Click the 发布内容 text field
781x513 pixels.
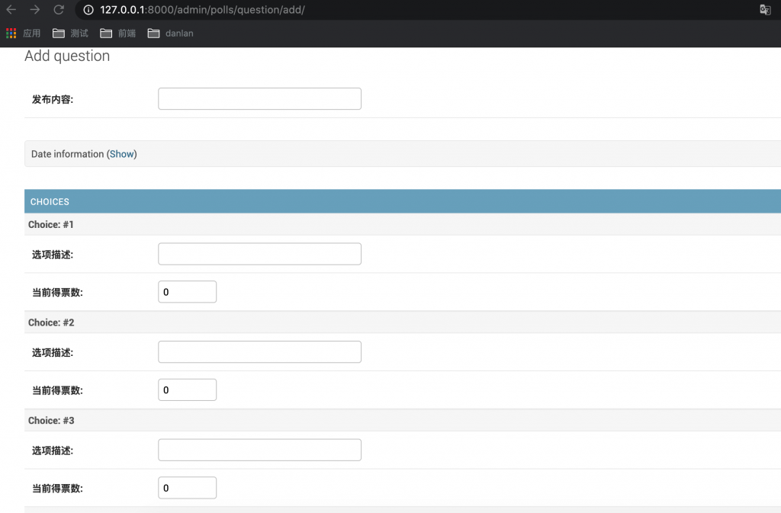click(259, 99)
